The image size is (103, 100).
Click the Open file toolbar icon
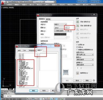pos(10,2)
